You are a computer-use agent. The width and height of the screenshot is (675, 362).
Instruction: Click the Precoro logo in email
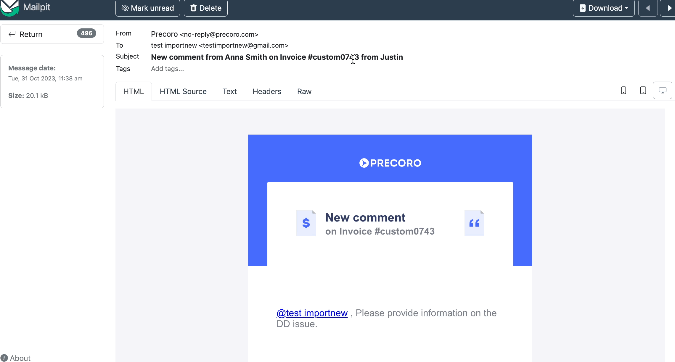pyautogui.click(x=390, y=163)
